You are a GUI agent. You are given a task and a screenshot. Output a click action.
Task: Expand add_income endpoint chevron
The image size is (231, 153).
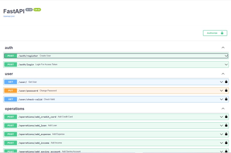click(222, 143)
